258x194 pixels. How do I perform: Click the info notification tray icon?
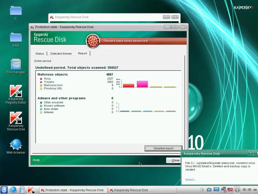pos(237,190)
